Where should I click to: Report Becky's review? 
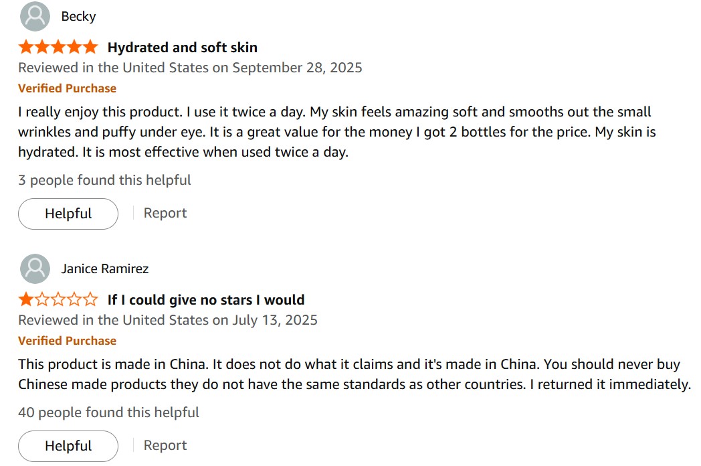pos(165,213)
